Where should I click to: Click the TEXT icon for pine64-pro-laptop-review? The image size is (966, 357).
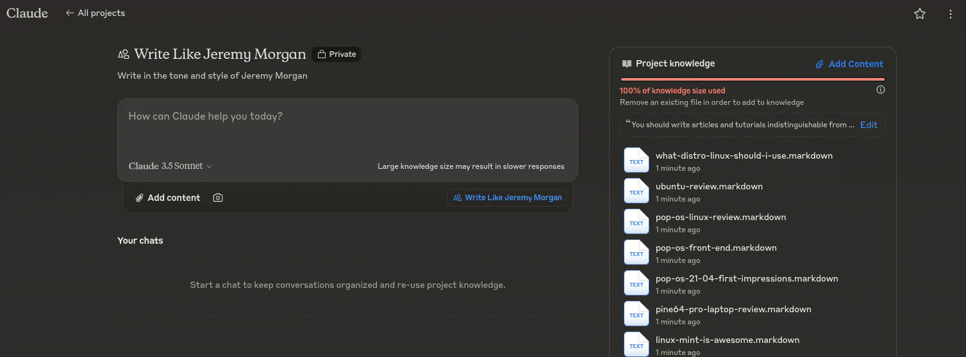636,314
